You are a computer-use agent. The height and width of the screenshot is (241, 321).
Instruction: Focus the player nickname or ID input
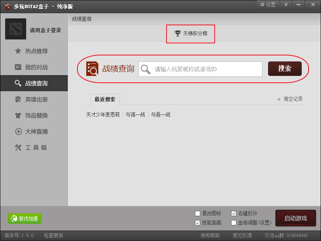point(200,69)
